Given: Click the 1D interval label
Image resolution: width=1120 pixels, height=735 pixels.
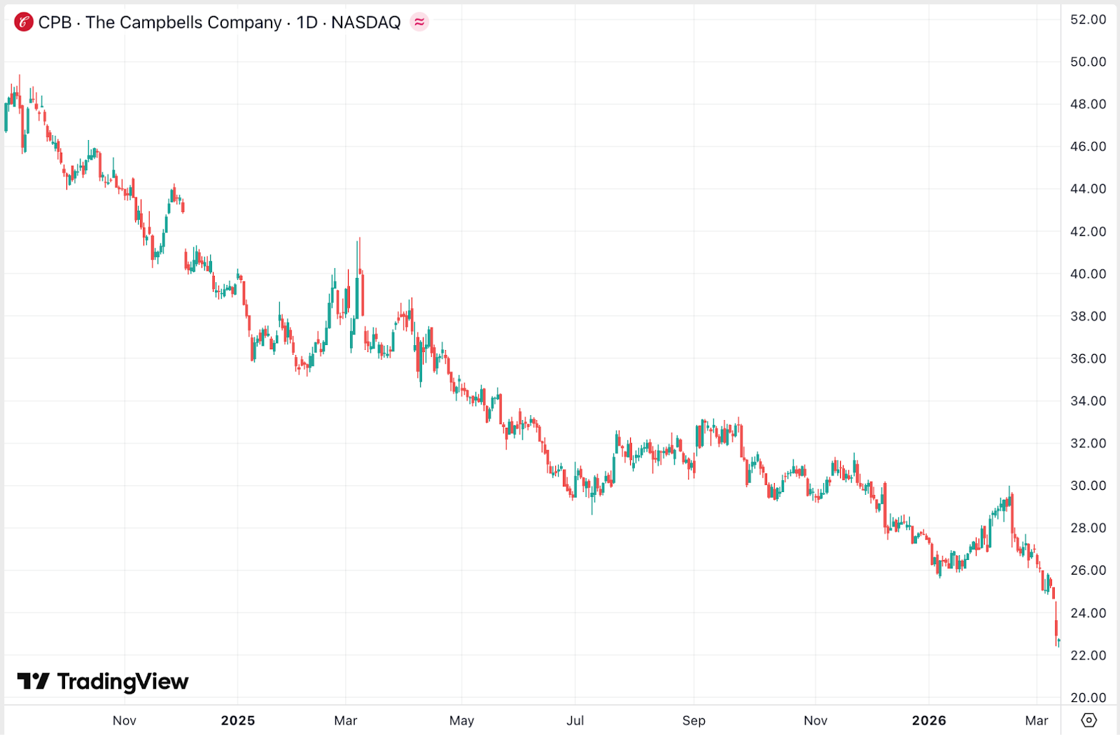Looking at the screenshot, I should tap(307, 22).
